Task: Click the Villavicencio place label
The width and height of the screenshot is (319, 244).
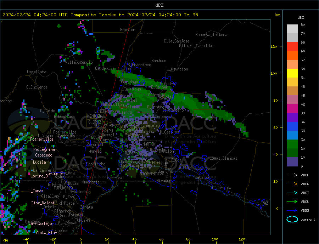Action: [x=79, y=62]
